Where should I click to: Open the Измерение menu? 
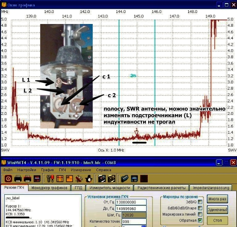(x=81, y=170)
